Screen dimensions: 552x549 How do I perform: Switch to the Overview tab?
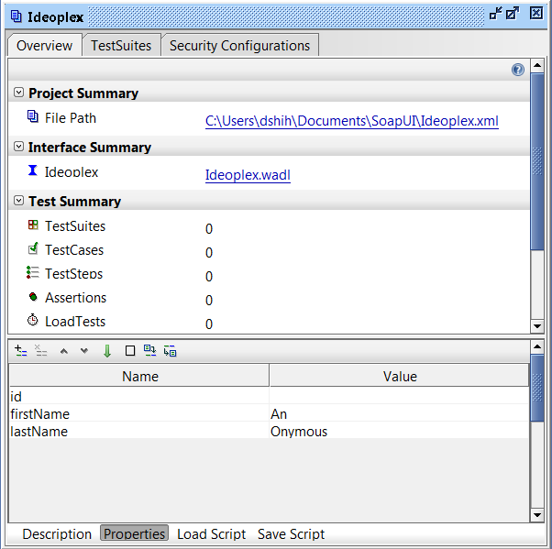[45, 46]
